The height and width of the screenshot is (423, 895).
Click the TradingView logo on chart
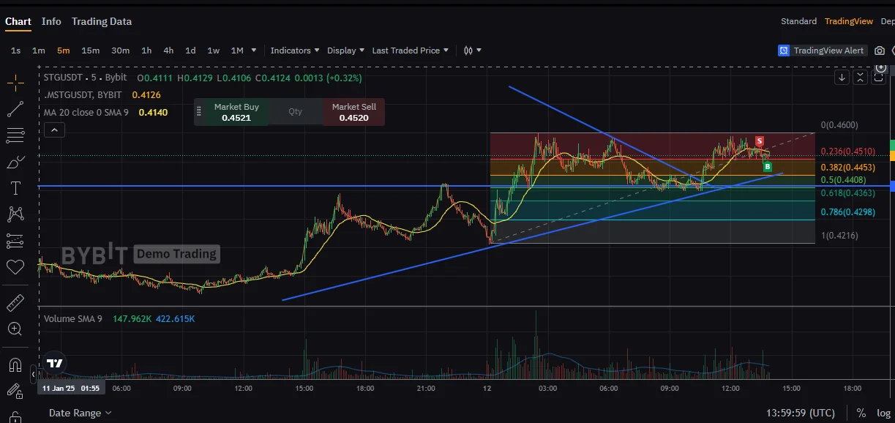pyautogui.click(x=54, y=363)
